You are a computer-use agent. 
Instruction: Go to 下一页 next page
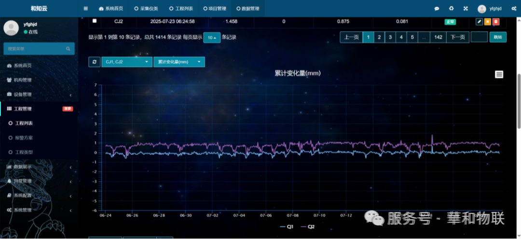[x=457, y=37]
